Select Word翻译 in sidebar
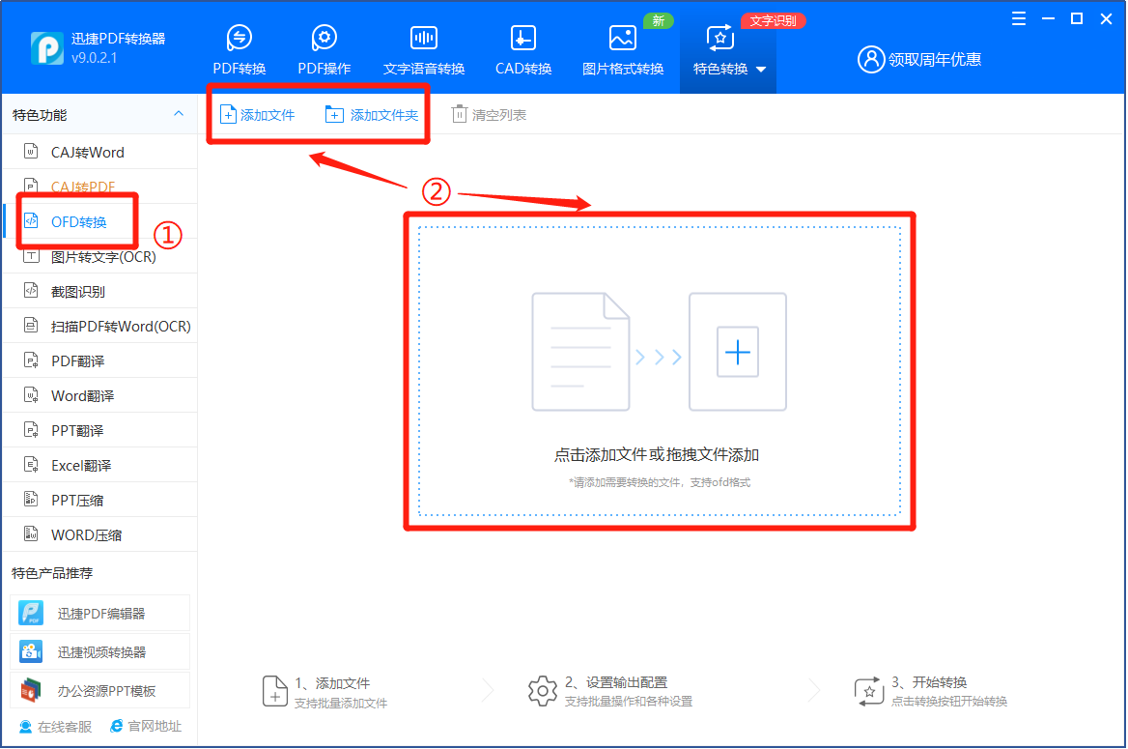Screen dimensions: 1128x749 pos(100,395)
